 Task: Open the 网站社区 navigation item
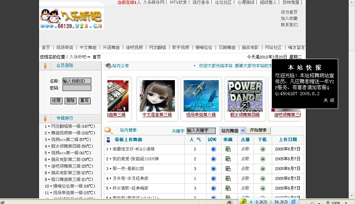[273, 47]
